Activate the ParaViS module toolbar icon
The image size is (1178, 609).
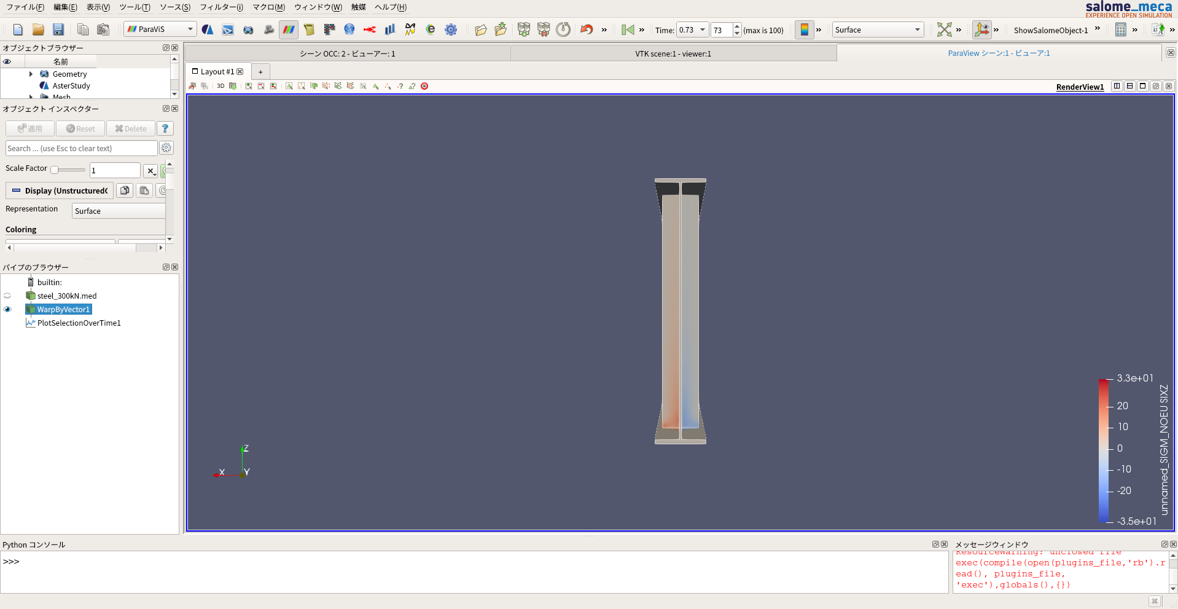pyautogui.click(x=289, y=29)
